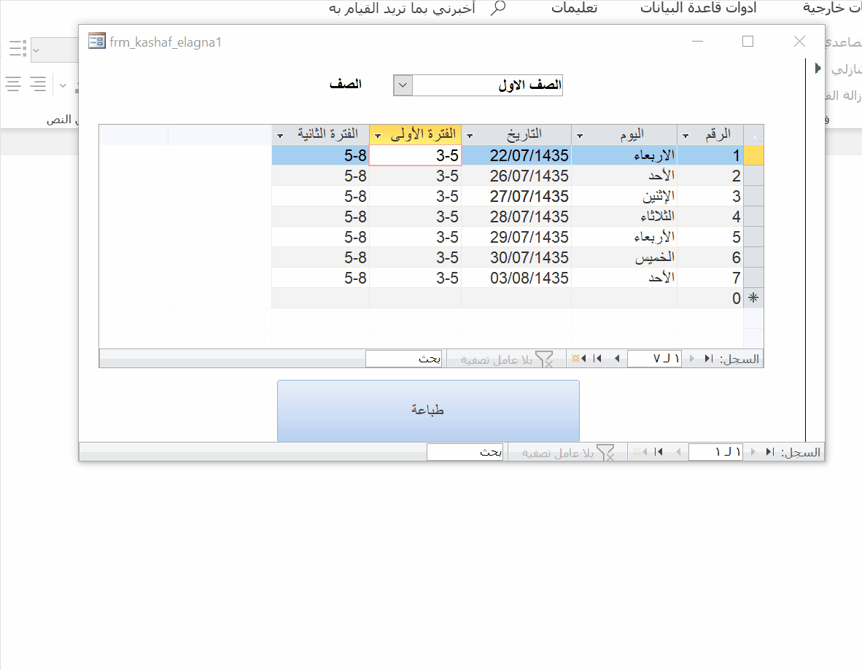The width and height of the screenshot is (862, 670).
Task: Click date cell 03/08/1435
Action: [516, 278]
